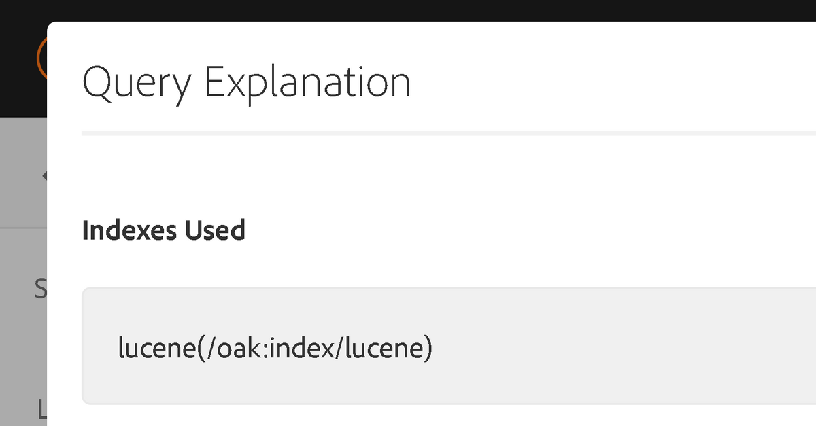Click the partially hidden back arrow
The width and height of the screenshot is (816, 426).
(x=44, y=176)
